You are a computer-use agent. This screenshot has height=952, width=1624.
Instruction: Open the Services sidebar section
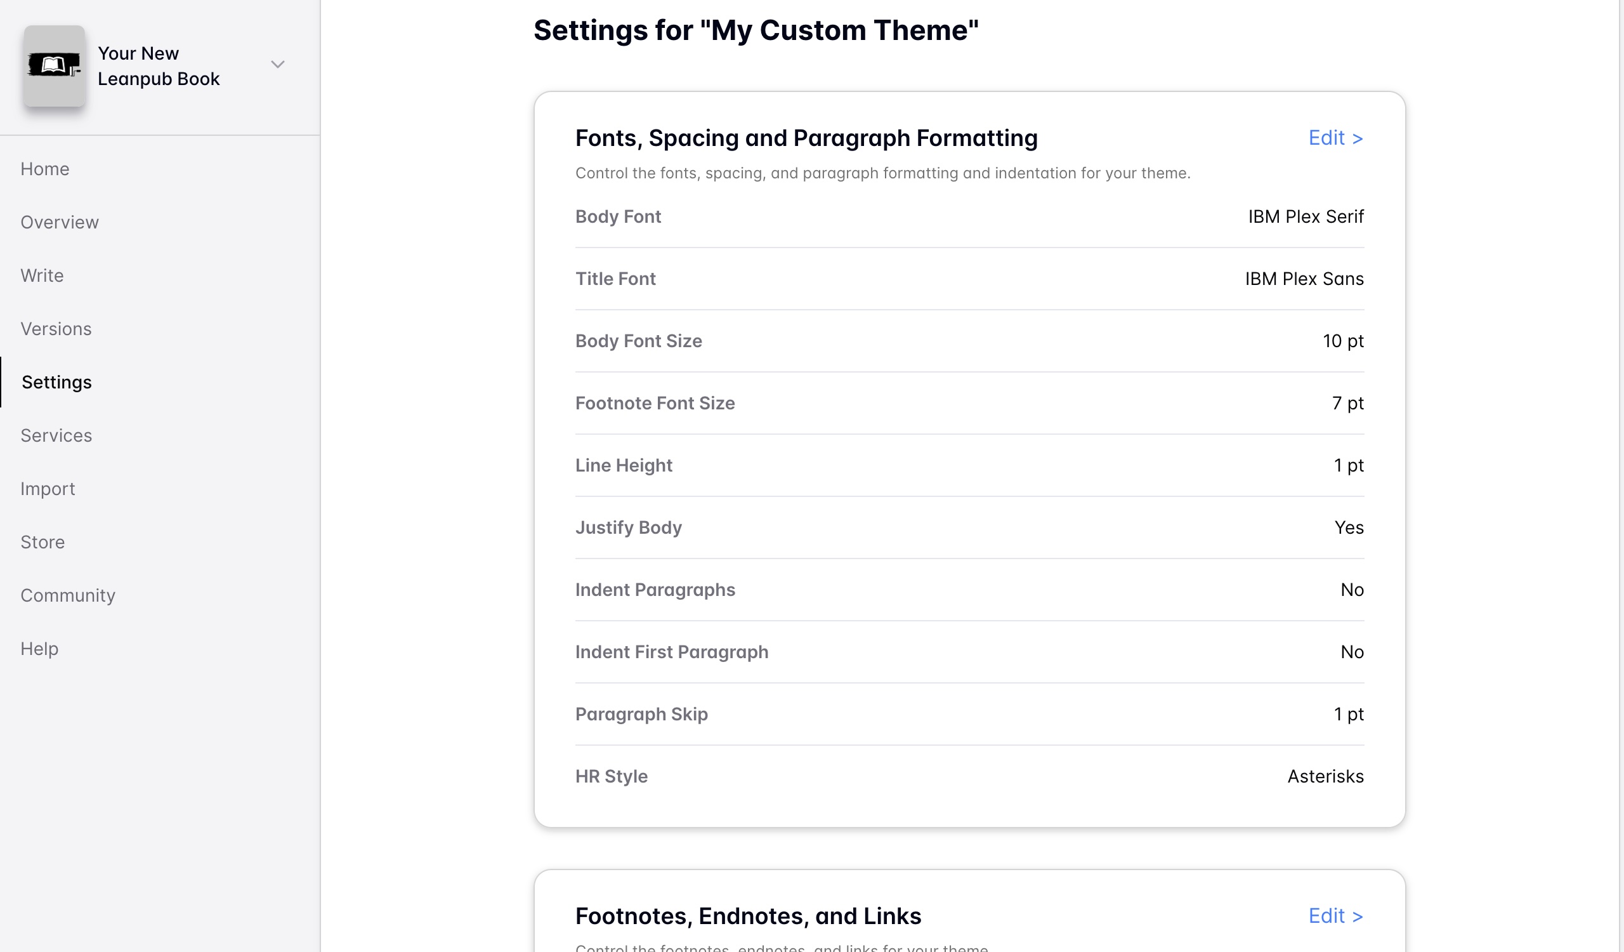pos(56,436)
